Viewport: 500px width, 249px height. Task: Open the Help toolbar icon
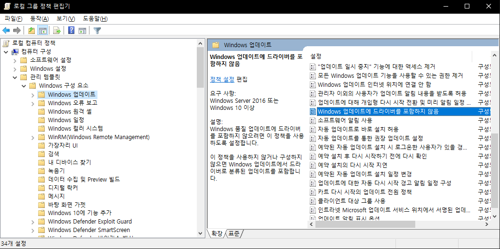[72, 31]
